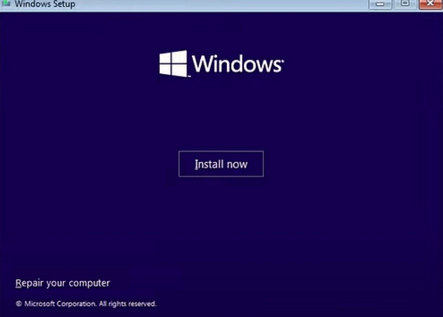
Task: Click the Windows Setup title bar icon
Action: pos(6,4)
